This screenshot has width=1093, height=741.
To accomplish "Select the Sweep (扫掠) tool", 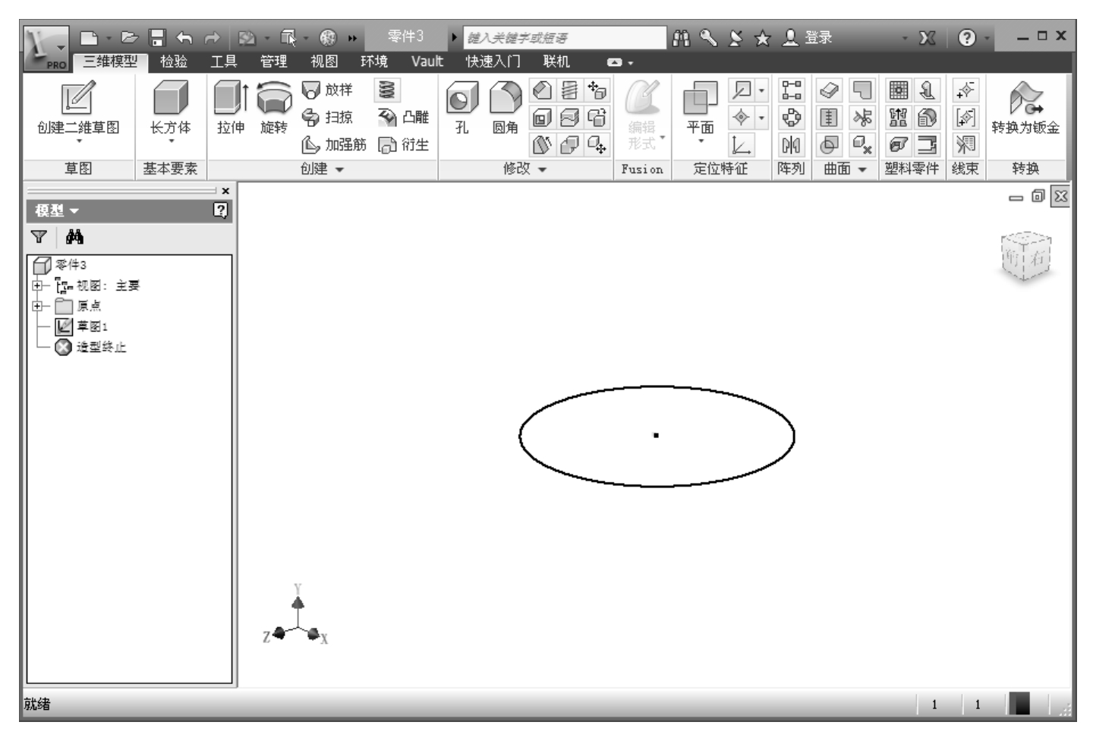I will pyautogui.click(x=327, y=118).
